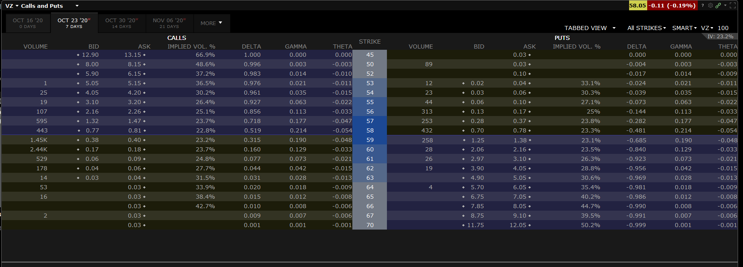Click the calls IMPLIED VOL. % header
This screenshot has width=743, height=267.
(191, 46)
